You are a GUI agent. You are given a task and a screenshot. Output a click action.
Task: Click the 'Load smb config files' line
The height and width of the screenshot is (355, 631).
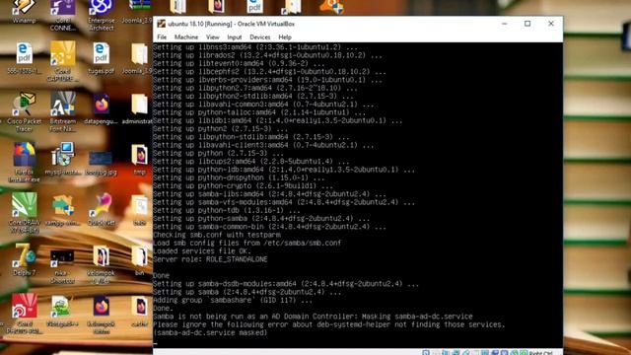coord(246,243)
